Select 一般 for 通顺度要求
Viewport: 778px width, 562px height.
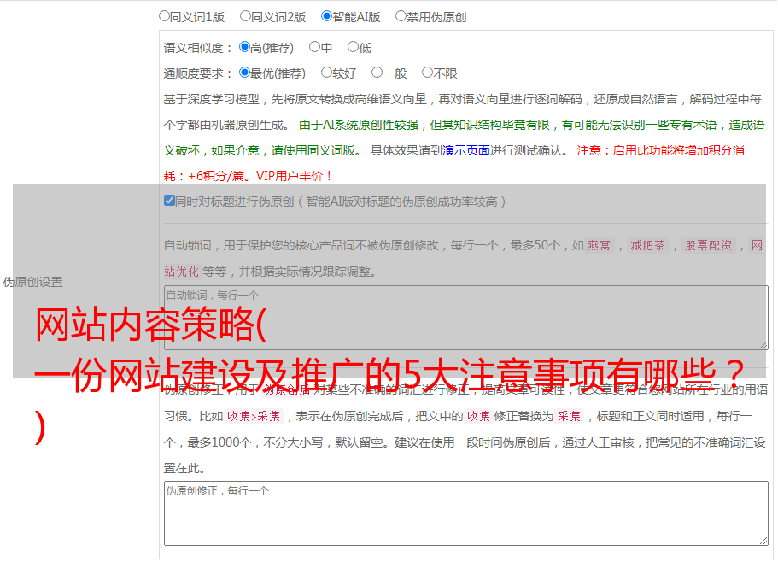click(377, 73)
